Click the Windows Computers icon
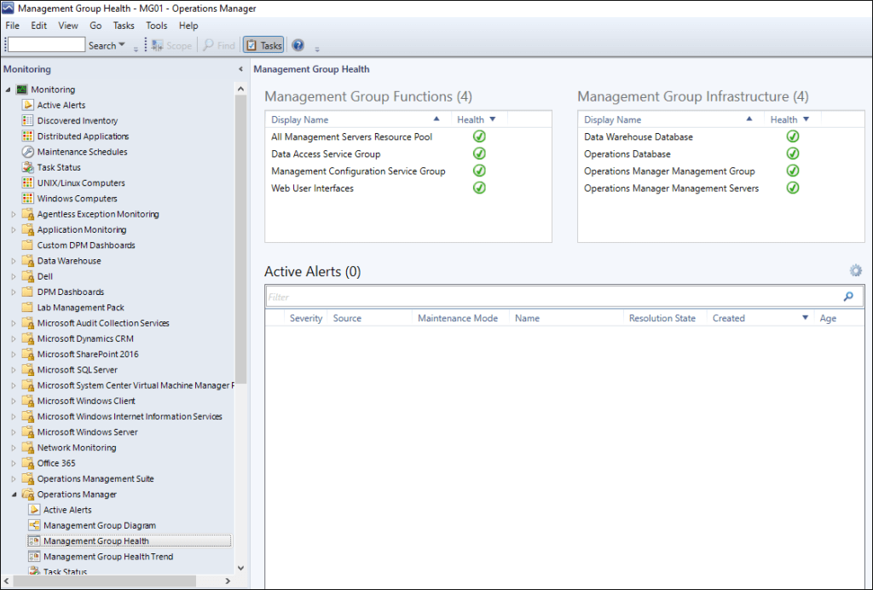873x590 pixels. coord(28,198)
